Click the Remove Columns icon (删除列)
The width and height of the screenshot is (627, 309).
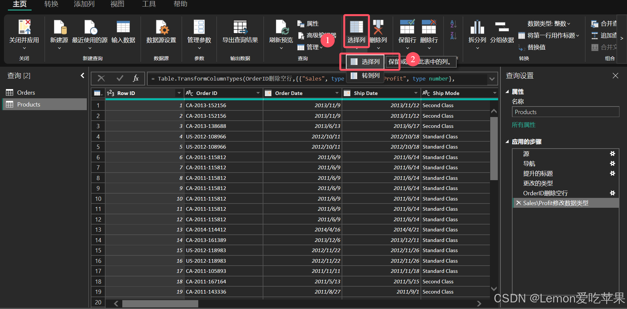tap(378, 27)
